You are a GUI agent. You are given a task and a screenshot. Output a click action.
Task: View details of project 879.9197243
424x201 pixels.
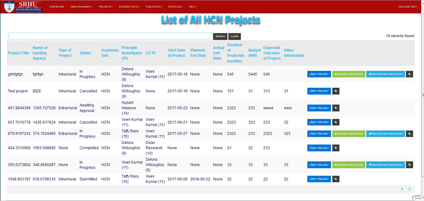(x=409, y=134)
